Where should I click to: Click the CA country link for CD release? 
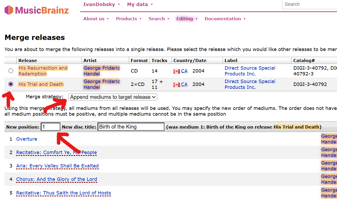pyautogui.click(x=184, y=71)
